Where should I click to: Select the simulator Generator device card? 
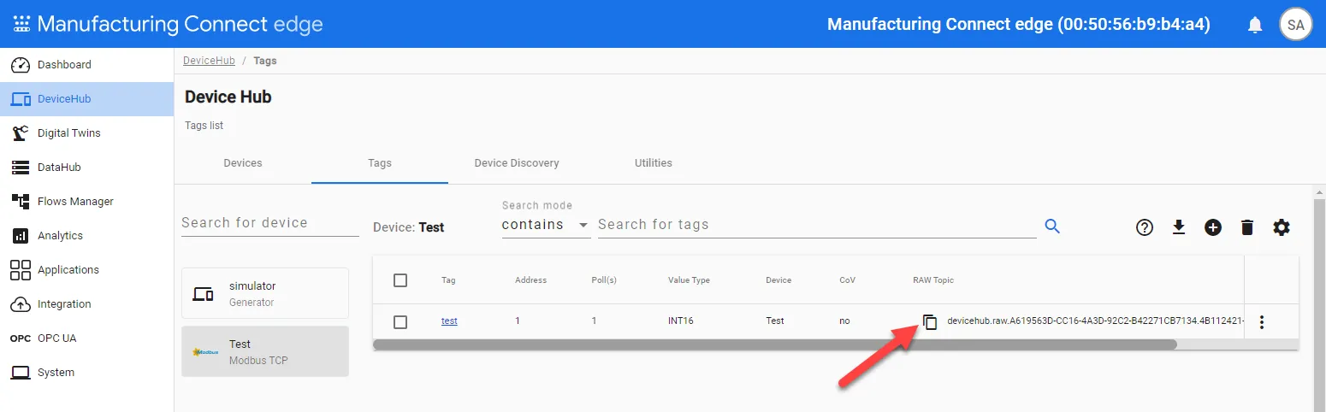click(x=265, y=293)
